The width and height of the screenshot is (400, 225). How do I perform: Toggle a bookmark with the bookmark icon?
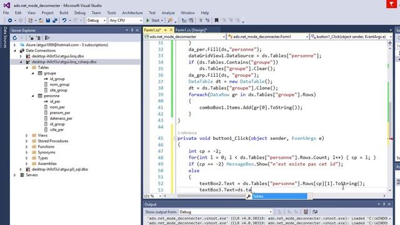point(216,21)
